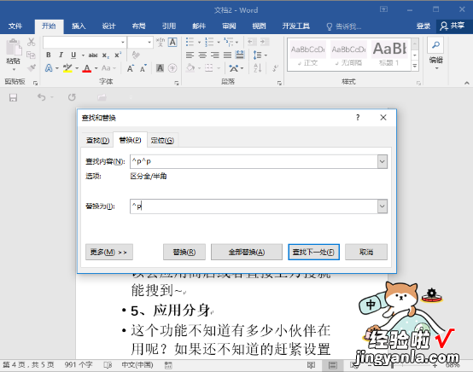
Task: Align text left in paragraph group
Action: 190,55
